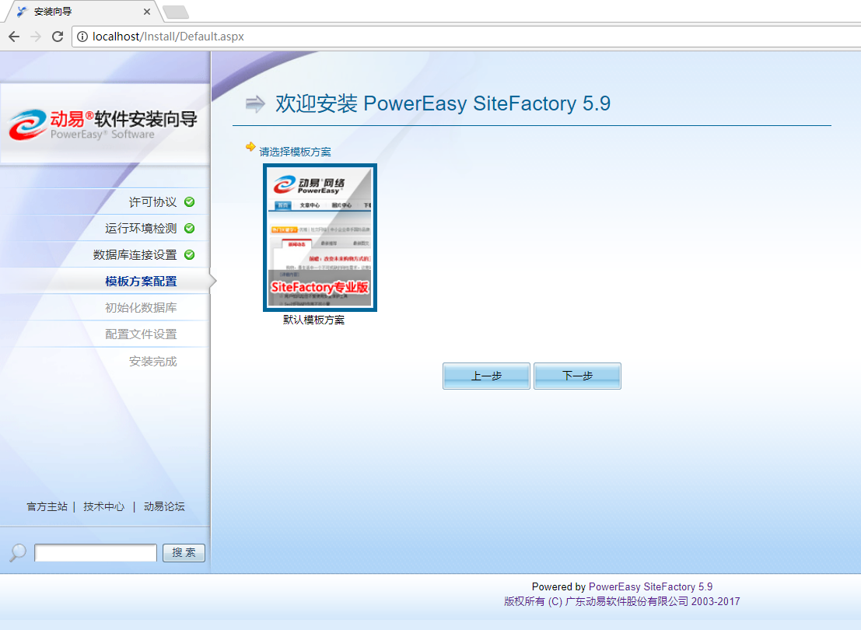Image resolution: width=861 pixels, height=630 pixels.
Task: Click the green check next to 运行环境检测
Action: pos(189,229)
